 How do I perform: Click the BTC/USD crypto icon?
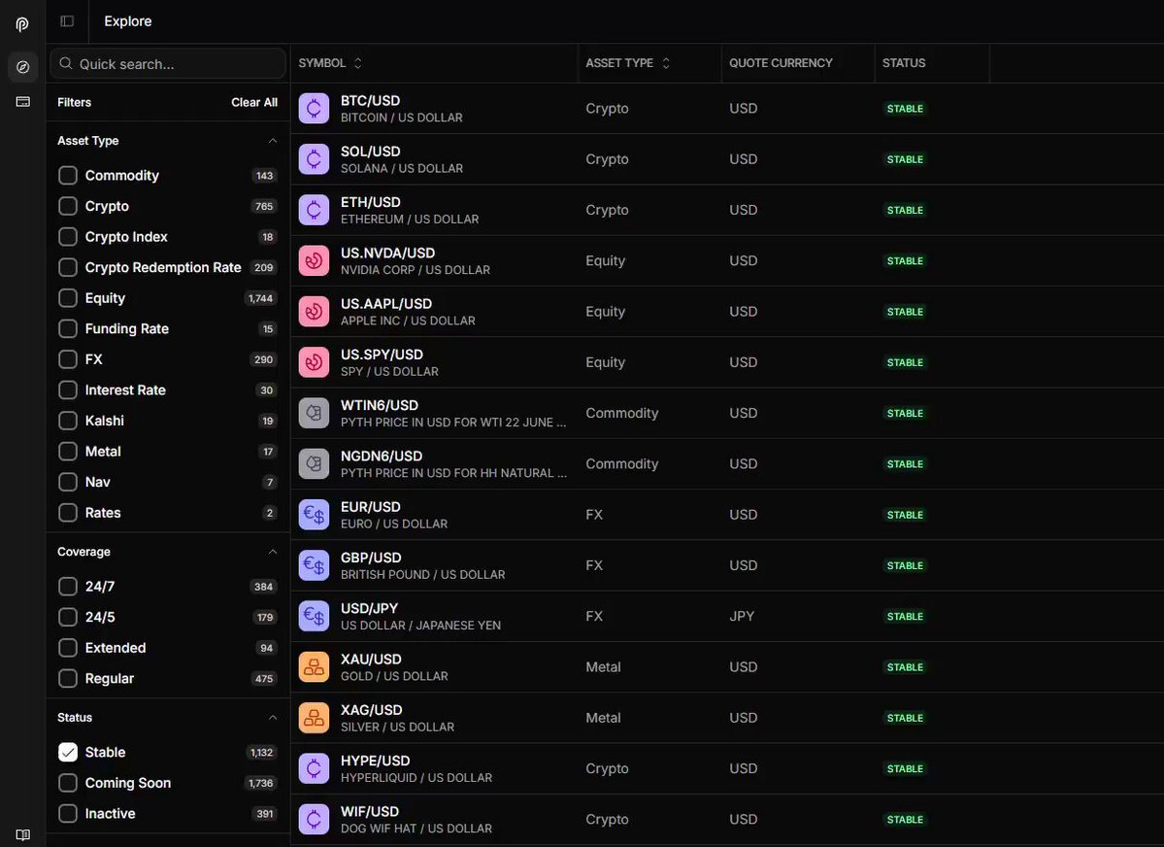pos(314,109)
